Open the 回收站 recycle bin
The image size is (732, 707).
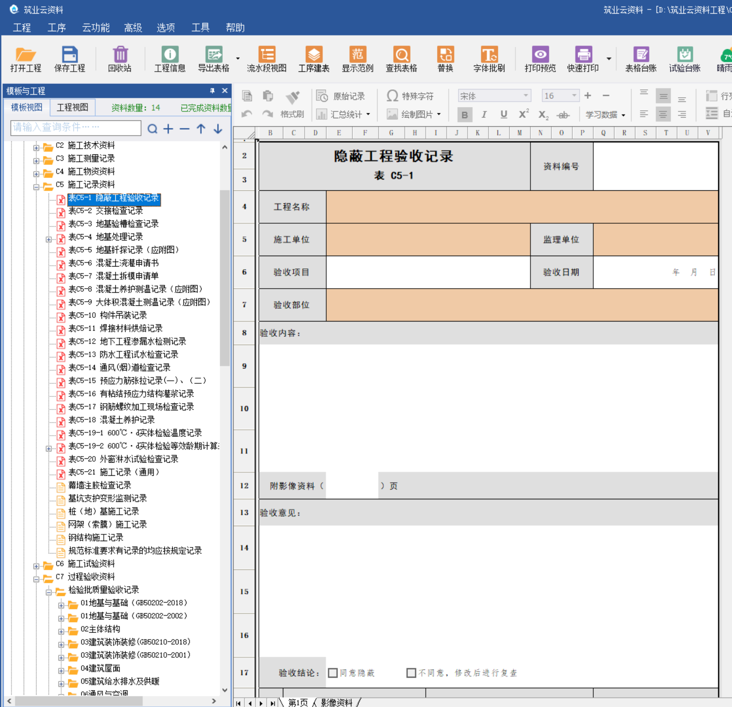point(120,59)
